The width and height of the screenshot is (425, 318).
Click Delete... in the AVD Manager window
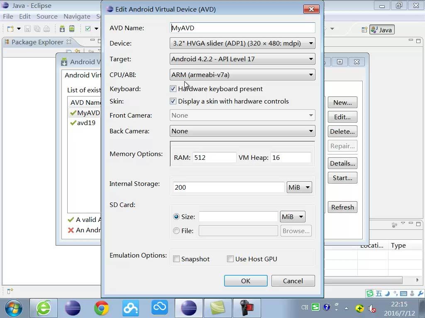(342, 131)
